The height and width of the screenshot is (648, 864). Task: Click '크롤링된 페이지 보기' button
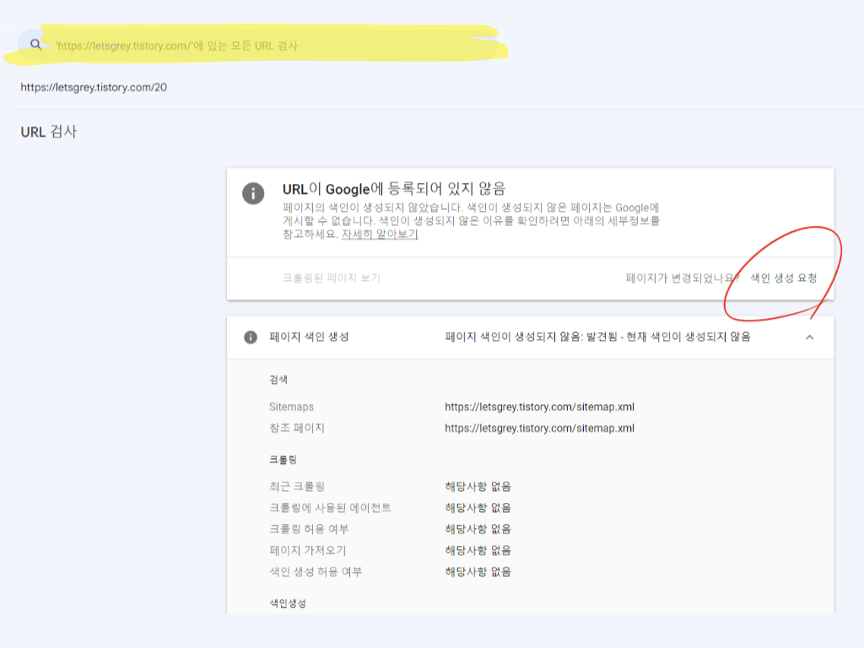coord(332,278)
